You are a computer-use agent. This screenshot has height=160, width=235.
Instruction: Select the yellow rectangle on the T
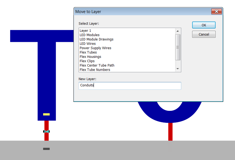46,114
